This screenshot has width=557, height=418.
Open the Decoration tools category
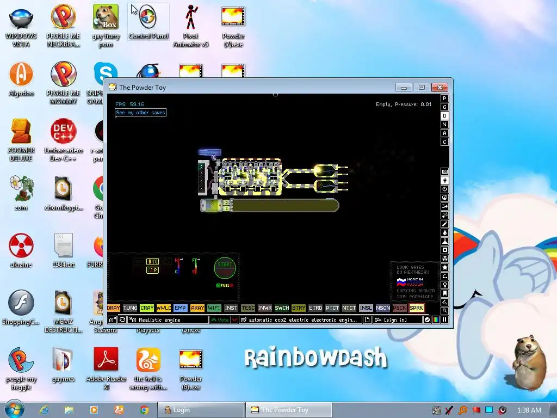(444, 302)
